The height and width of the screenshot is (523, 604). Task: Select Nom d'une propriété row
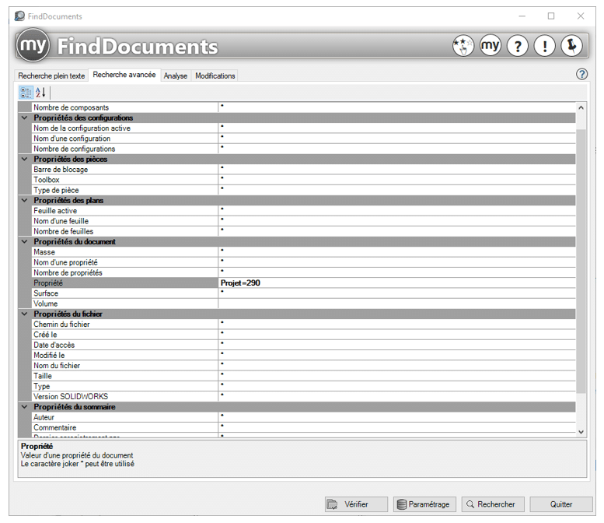tap(303, 262)
